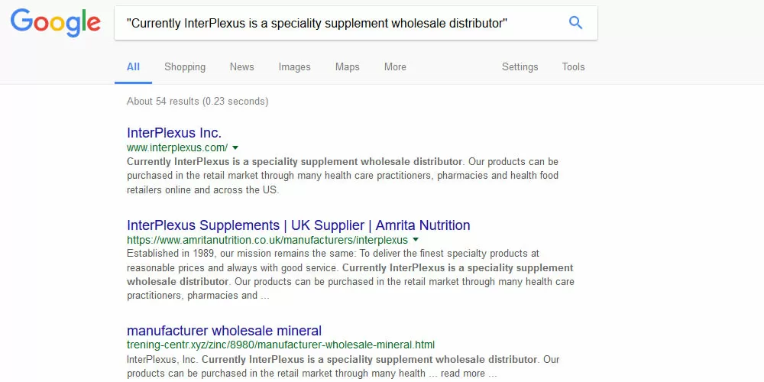Open InterPlexus Supplements Amrita Nutrition result

(298, 225)
